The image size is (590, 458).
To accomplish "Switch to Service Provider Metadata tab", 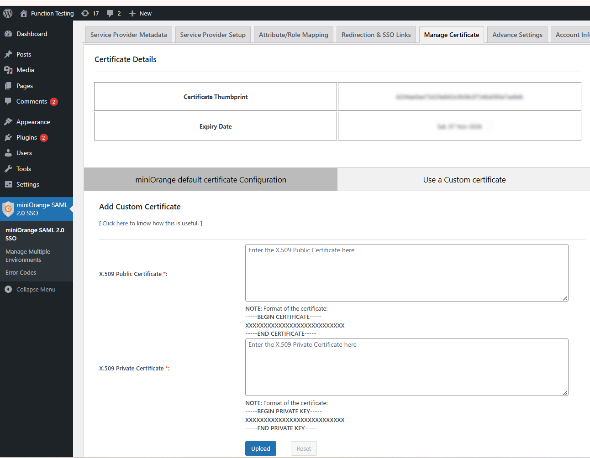I will pos(129,35).
